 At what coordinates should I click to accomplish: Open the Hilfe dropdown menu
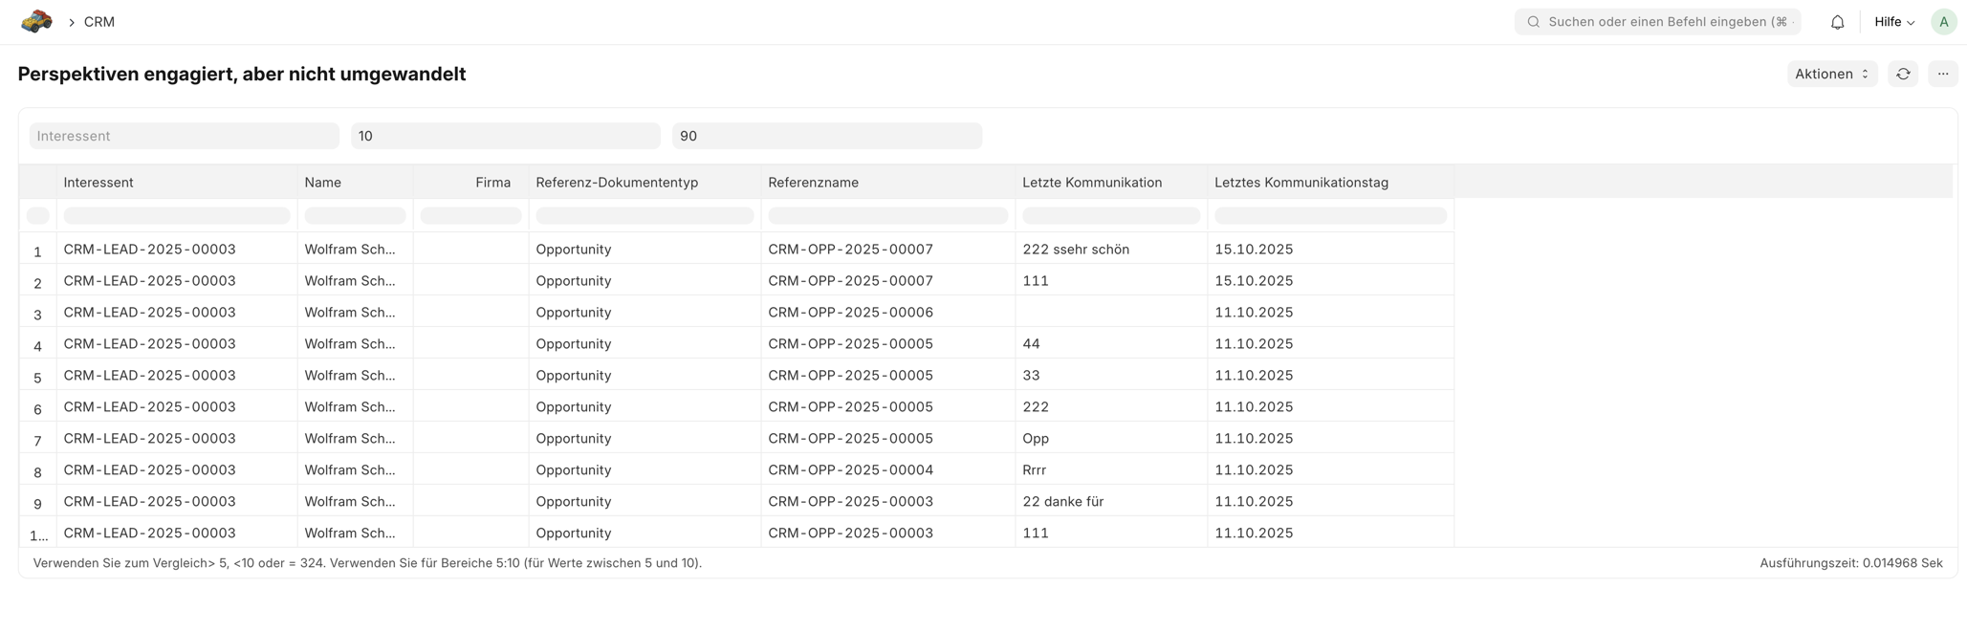(x=1893, y=22)
